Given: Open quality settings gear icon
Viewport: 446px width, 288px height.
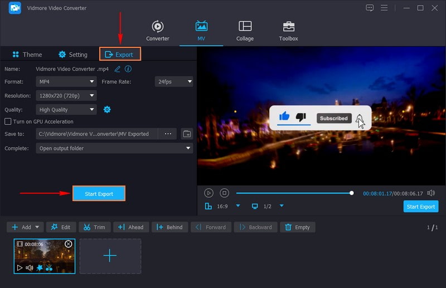Looking at the screenshot, I should coord(107,110).
